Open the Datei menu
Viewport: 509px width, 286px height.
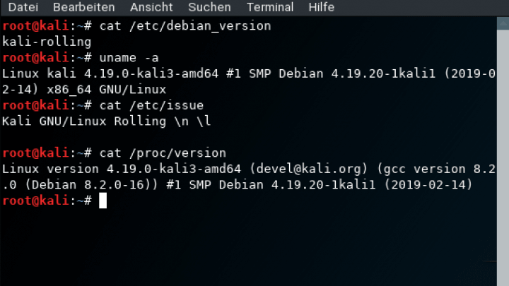(x=23, y=7)
